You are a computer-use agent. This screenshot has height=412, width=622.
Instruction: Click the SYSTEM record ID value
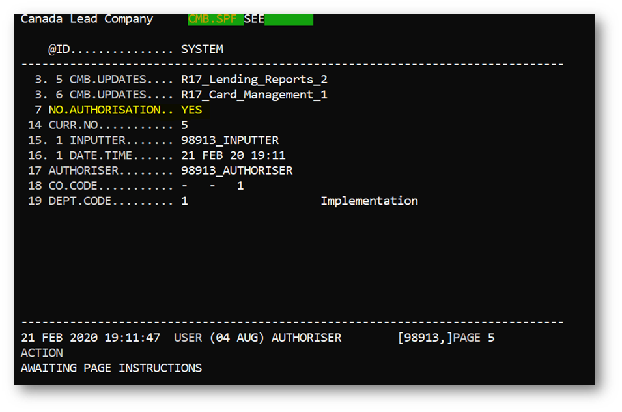click(x=202, y=49)
